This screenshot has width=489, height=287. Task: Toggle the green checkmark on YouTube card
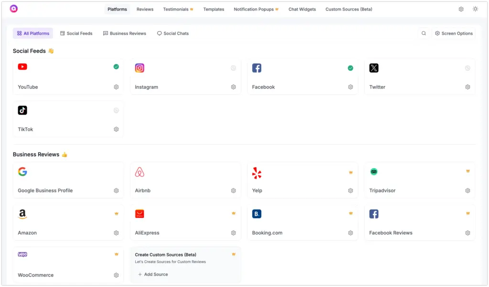point(116,68)
